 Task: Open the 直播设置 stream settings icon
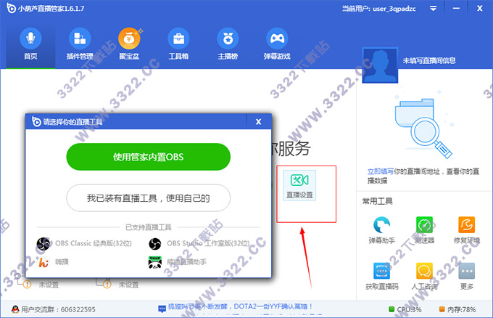click(298, 184)
